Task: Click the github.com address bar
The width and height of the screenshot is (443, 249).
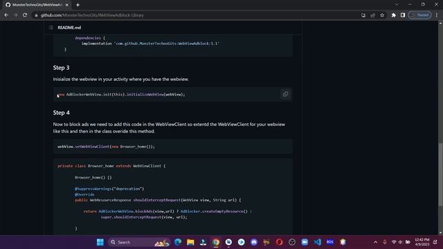Action: (195, 15)
